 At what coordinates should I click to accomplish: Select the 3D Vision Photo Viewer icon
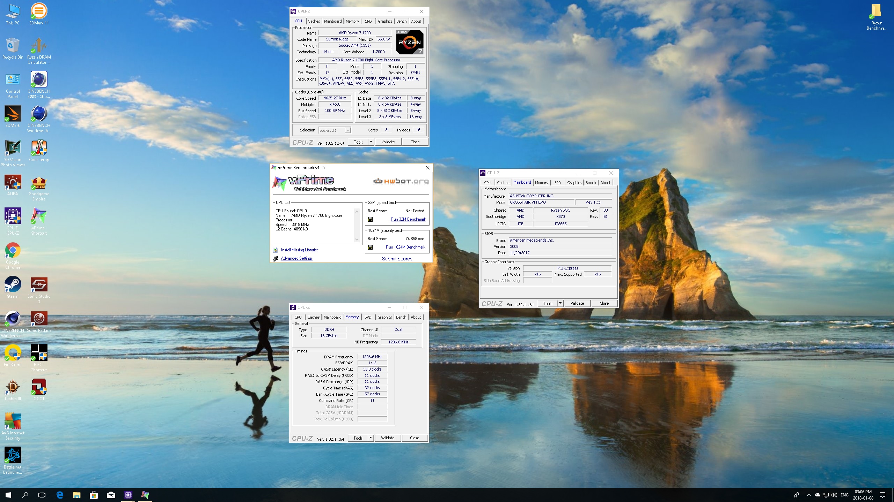tap(13, 153)
